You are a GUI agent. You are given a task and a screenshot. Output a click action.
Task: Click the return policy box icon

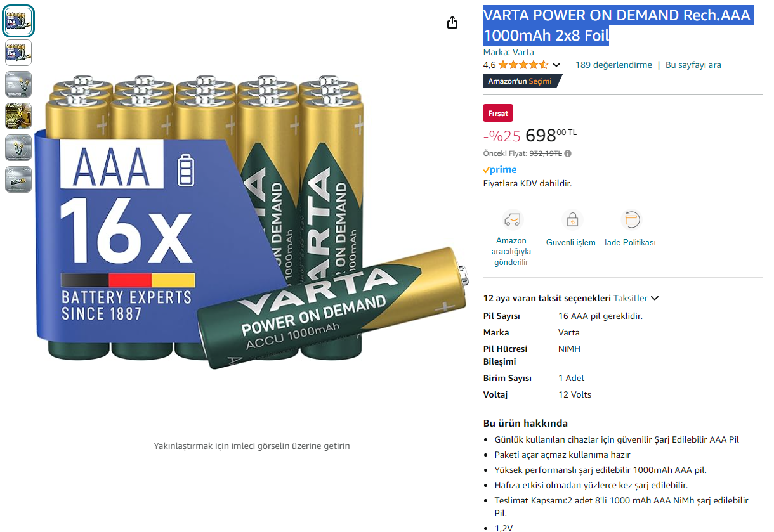tap(631, 220)
